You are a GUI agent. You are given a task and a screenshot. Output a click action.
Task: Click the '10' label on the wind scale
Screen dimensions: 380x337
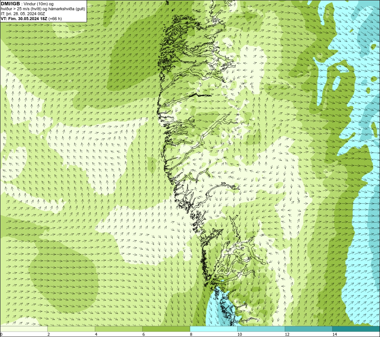(239, 334)
